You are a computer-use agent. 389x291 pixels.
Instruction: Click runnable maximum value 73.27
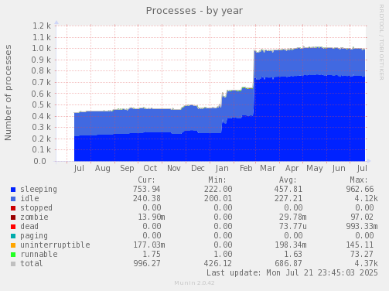362,255
